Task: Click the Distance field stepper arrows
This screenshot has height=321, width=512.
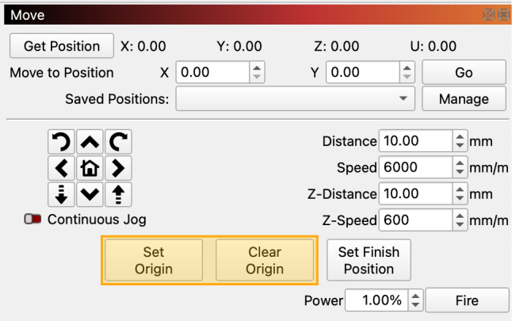Action: tap(460, 142)
